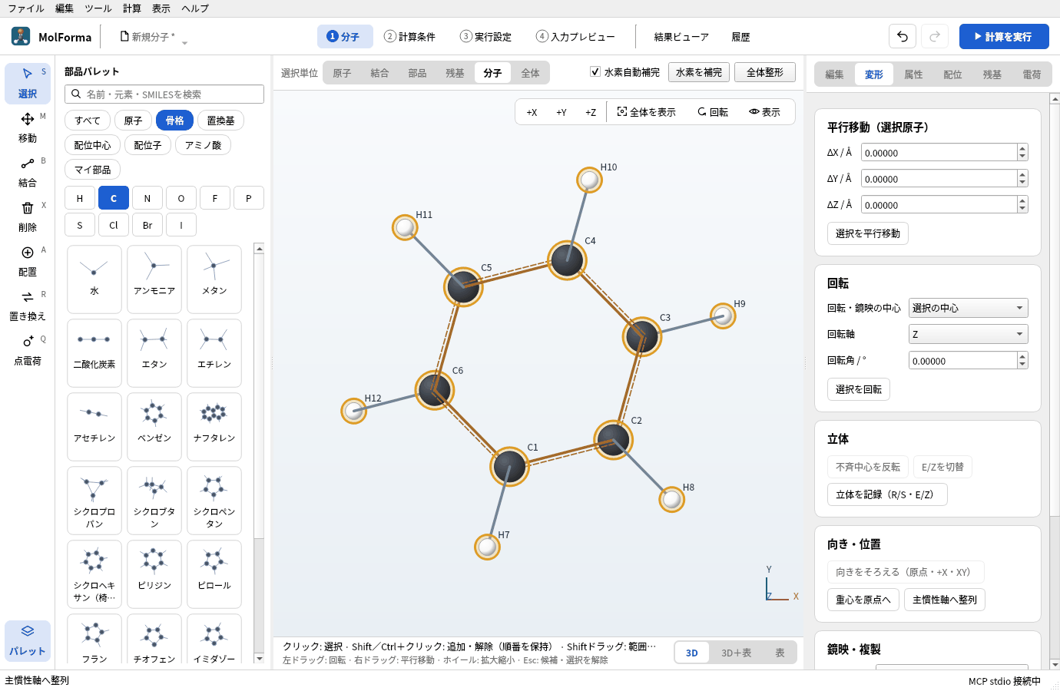This screenshot has height=691, width=1060.
Task: Insert the ベンゼン skeleton thumbnail
Action: pos(154,427)
